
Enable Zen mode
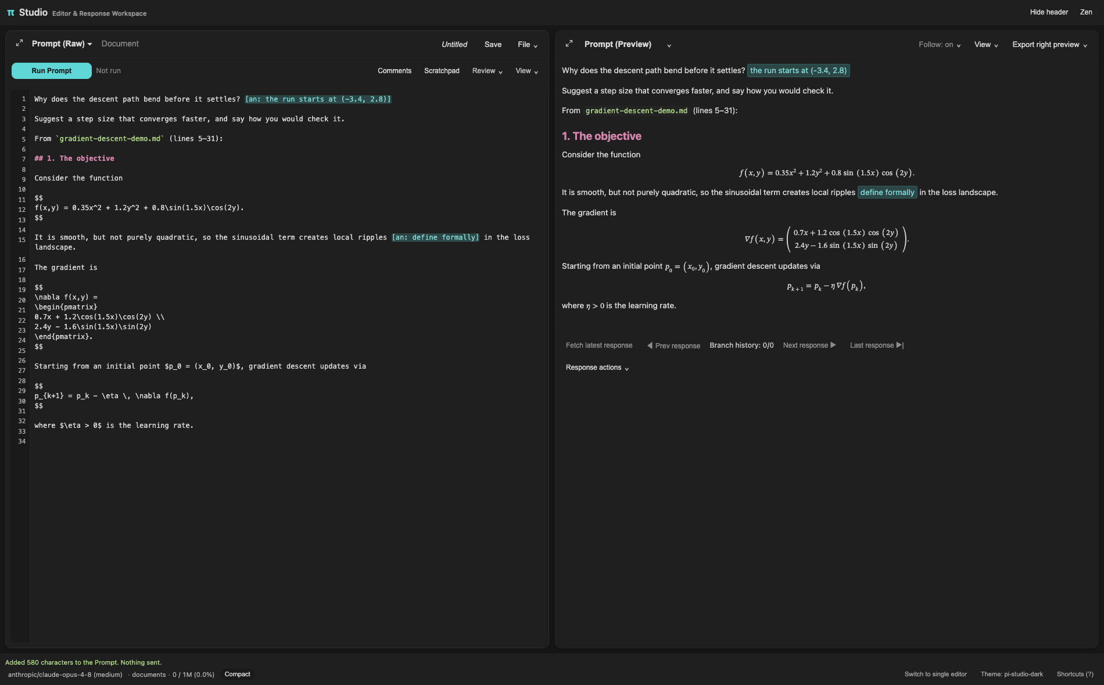1086,12
